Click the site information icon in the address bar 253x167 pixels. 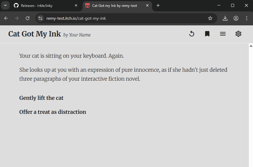(40, 18)
